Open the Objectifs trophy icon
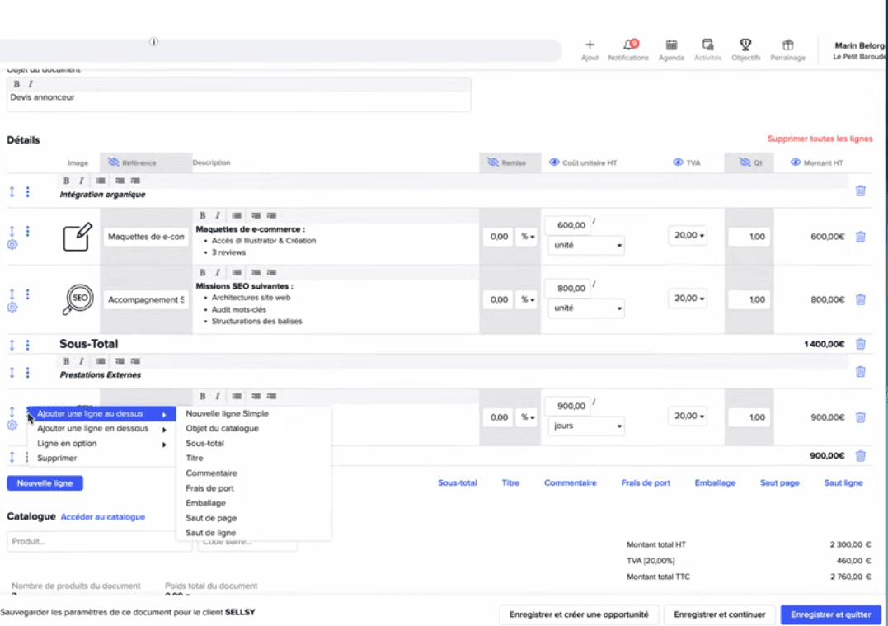This screenshot has width=888, height=626. tap(745, 45)
